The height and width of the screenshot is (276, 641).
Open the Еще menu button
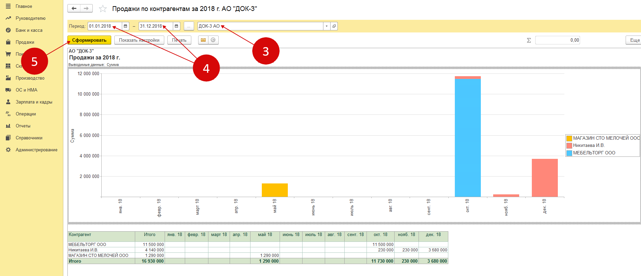[x=633, y=40]
